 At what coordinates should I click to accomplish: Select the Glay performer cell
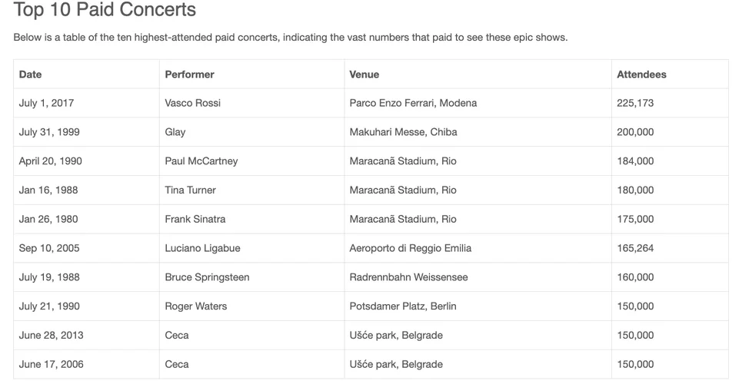pyautogui.click(x=175, y=132)
